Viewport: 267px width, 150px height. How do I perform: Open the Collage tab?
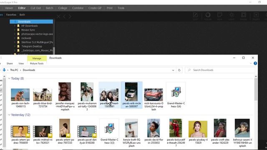point(63,8)
